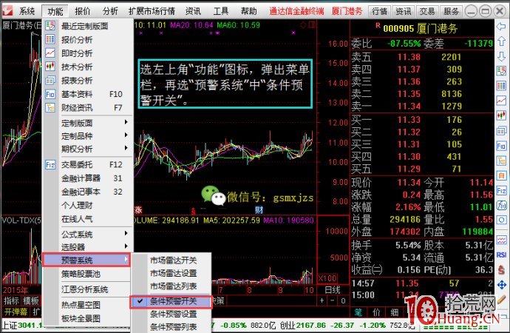Click the f(x) formula icon in the right sidebar

(501, 206)
